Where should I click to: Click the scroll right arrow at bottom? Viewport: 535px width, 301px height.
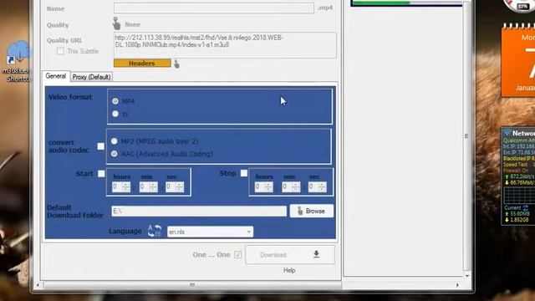tap(457, 284)
